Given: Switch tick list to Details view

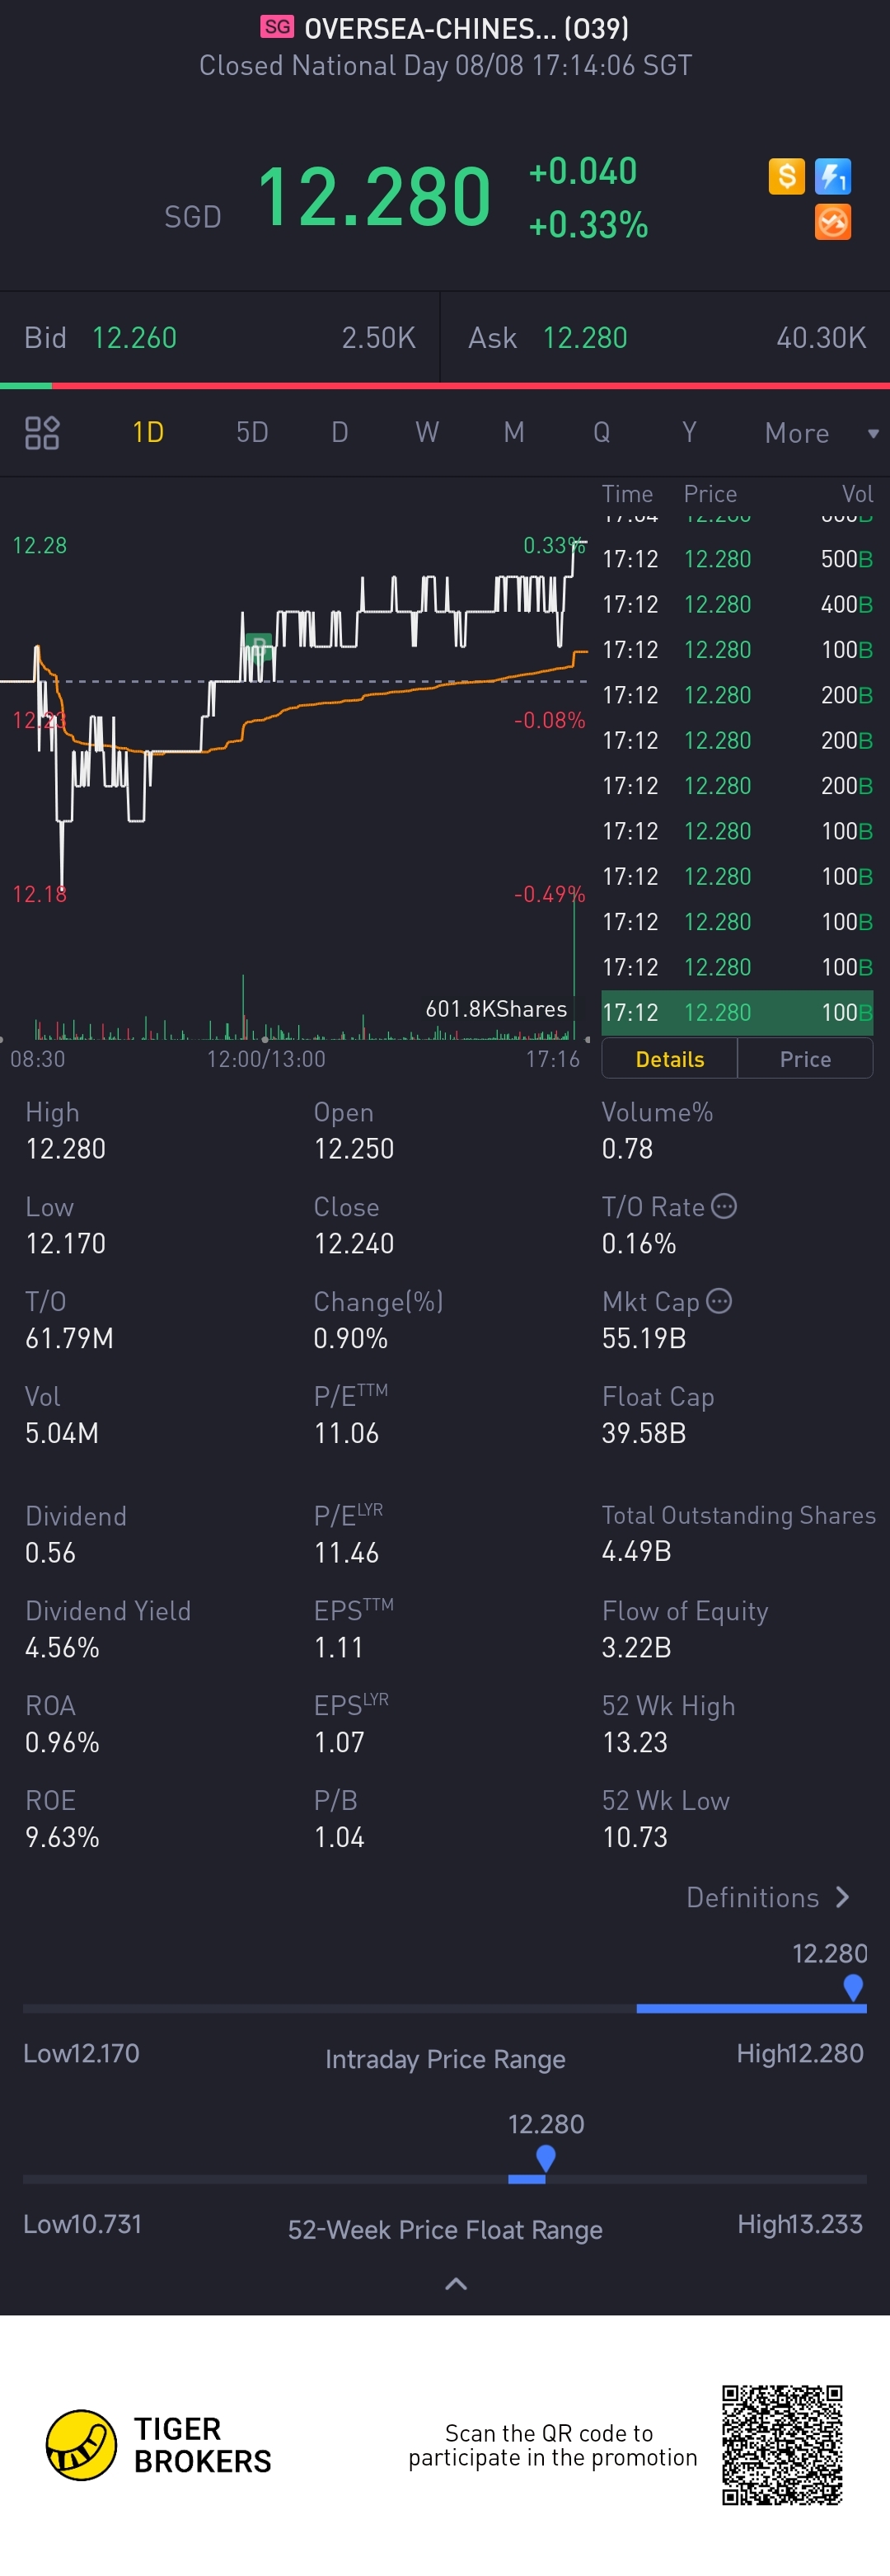Looking at the screenshot, I should coord(669,1059).
